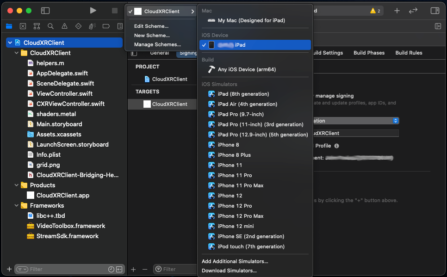The height and width of the screenshot is (277, 447).
Task: Open ViewController.swift in the navigator
Action: tap(64, 93)
